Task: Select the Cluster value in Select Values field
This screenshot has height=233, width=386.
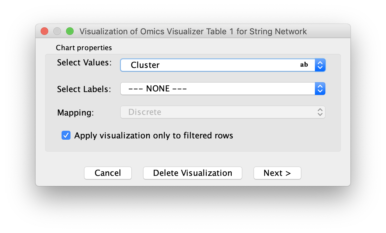Action: tap(145, 65)
